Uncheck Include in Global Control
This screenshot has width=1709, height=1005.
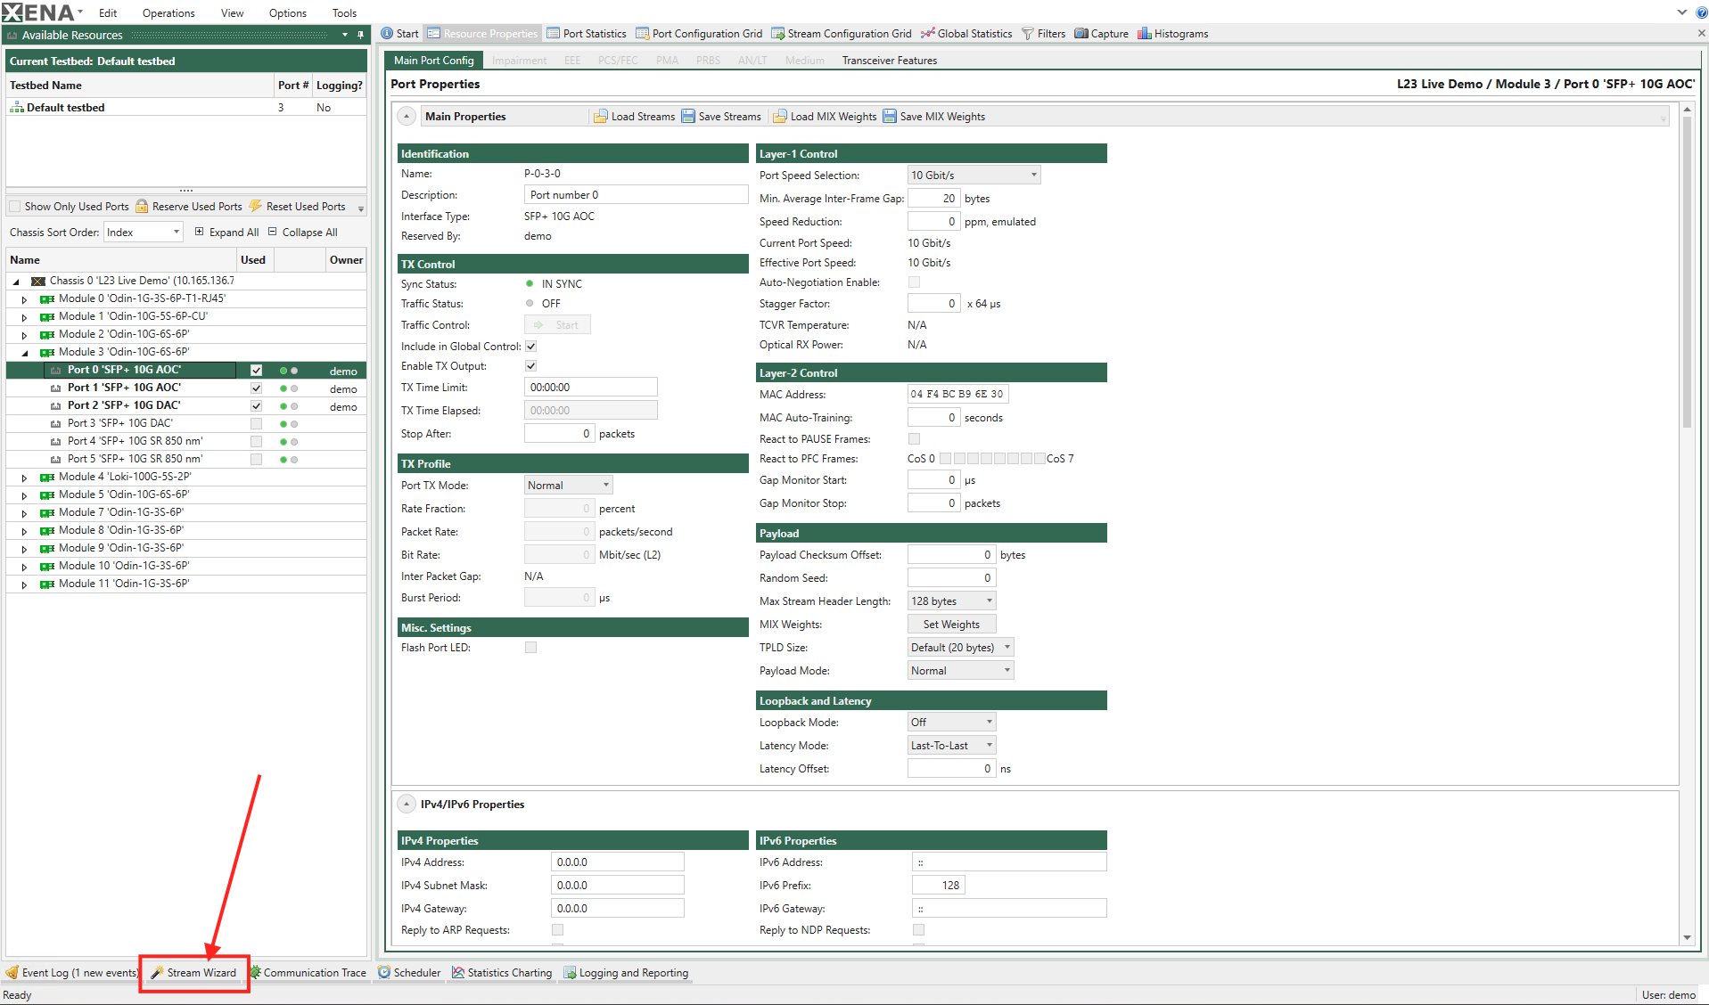530,347
